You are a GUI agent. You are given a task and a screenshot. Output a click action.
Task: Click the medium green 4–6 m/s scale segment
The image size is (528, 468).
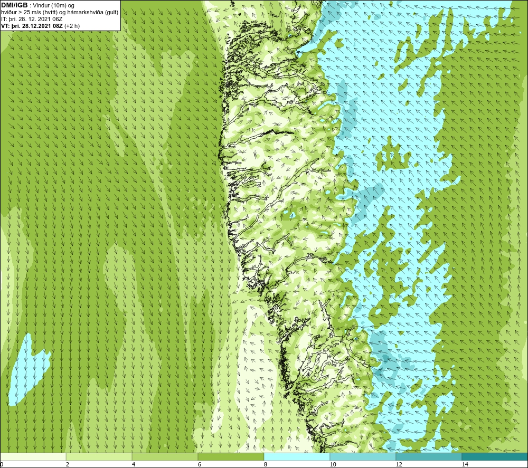click(x=165, y=457)
